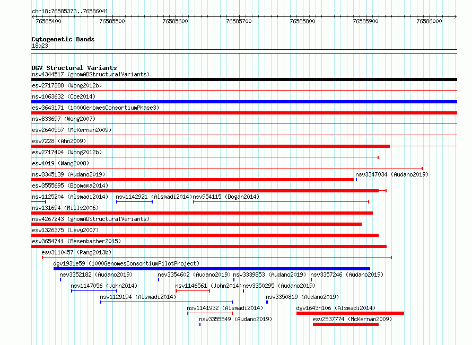Open nsv4344517 (gnomADStructuralVariants) label

point(91,74)
